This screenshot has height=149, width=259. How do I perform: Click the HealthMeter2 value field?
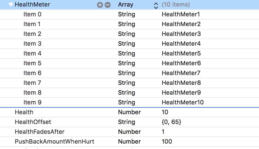181,24
